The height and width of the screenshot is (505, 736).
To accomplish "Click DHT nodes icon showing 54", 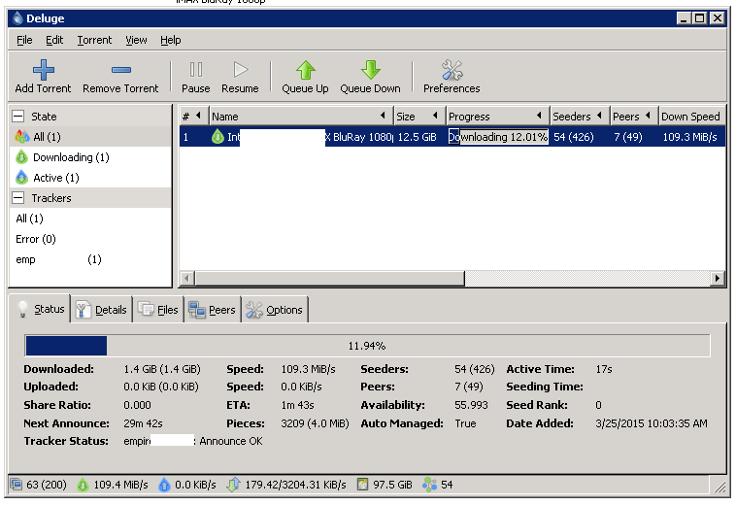I will pyautogui.click(x=429, y=485).
